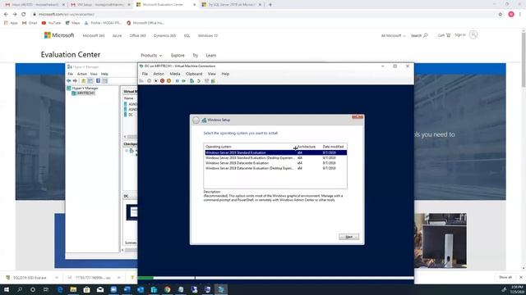Click the Date modified column header

pyautogui.click(x=334, y=147)
